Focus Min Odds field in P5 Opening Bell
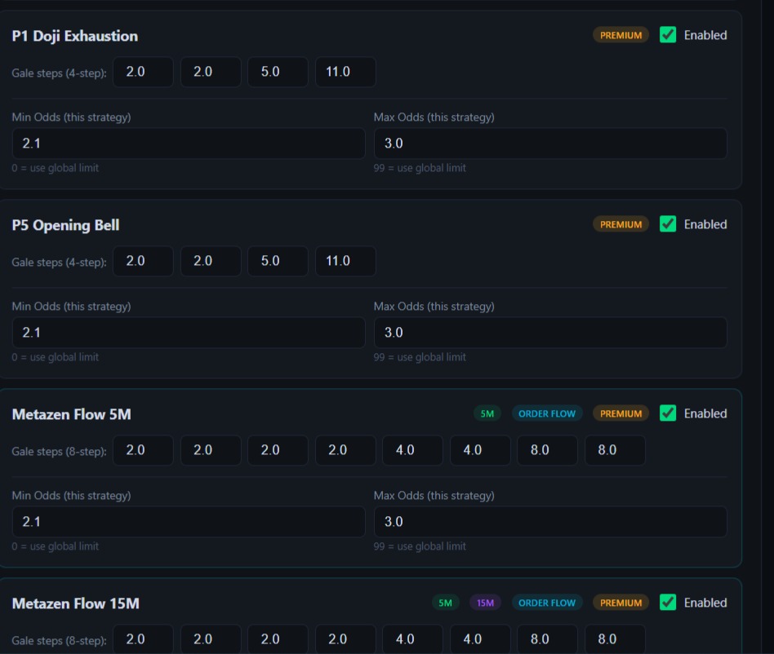This screenshot has width=774, height=654. pos(189,333)
